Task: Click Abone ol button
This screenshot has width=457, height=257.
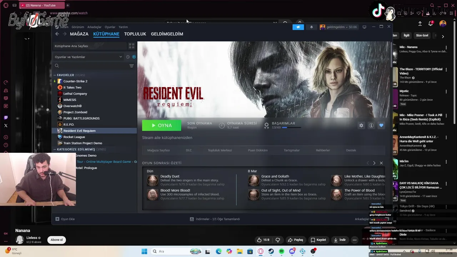Action: pyautogui.click(x=57, y=240)
